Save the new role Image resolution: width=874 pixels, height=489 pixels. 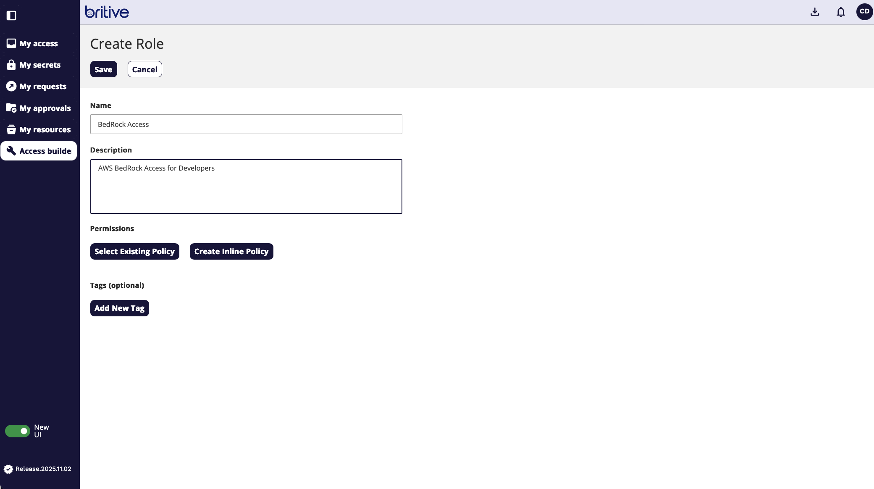103,69
